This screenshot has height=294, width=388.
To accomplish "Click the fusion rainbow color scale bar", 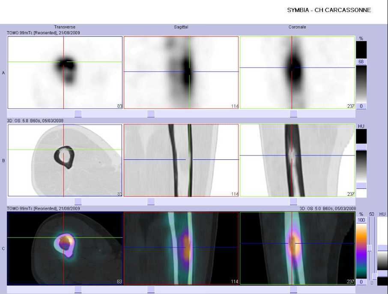I will pos(361,251).
